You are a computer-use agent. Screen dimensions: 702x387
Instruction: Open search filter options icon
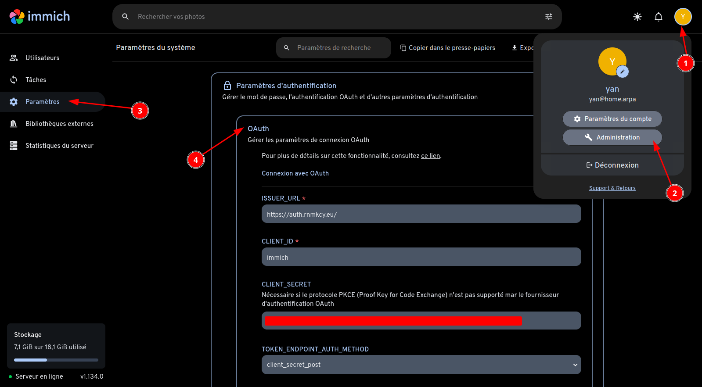tap(548, 17)
